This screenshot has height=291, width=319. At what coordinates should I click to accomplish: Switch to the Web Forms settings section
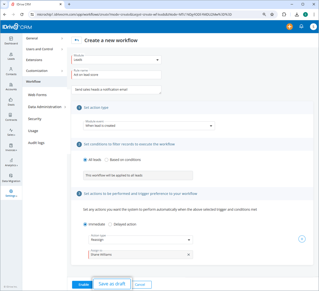[37, 95]
